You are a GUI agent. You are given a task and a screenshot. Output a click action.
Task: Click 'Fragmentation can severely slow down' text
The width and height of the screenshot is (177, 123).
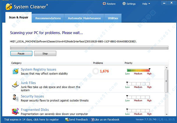click(54, 114)
